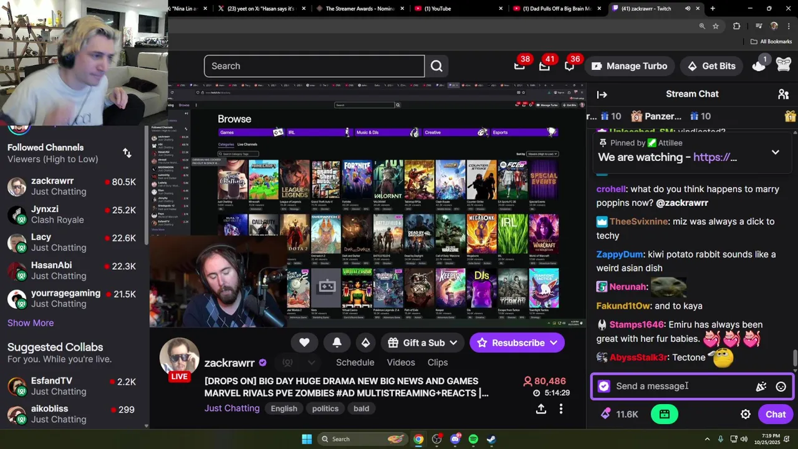Click the Manage Turbo button
Image resolution: width=798 pixels, height=449 pixels.
point(628,66)
